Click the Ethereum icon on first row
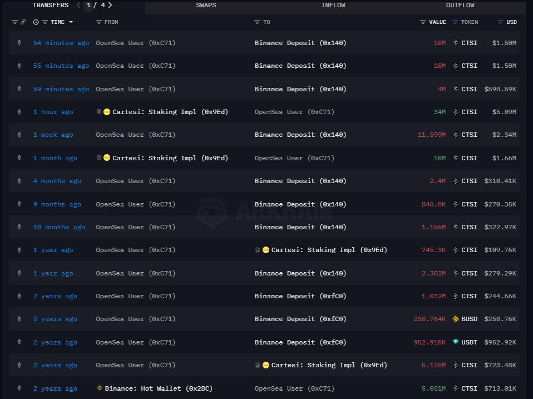This screenshot has width=533, height=399. (x=19, y=42)
